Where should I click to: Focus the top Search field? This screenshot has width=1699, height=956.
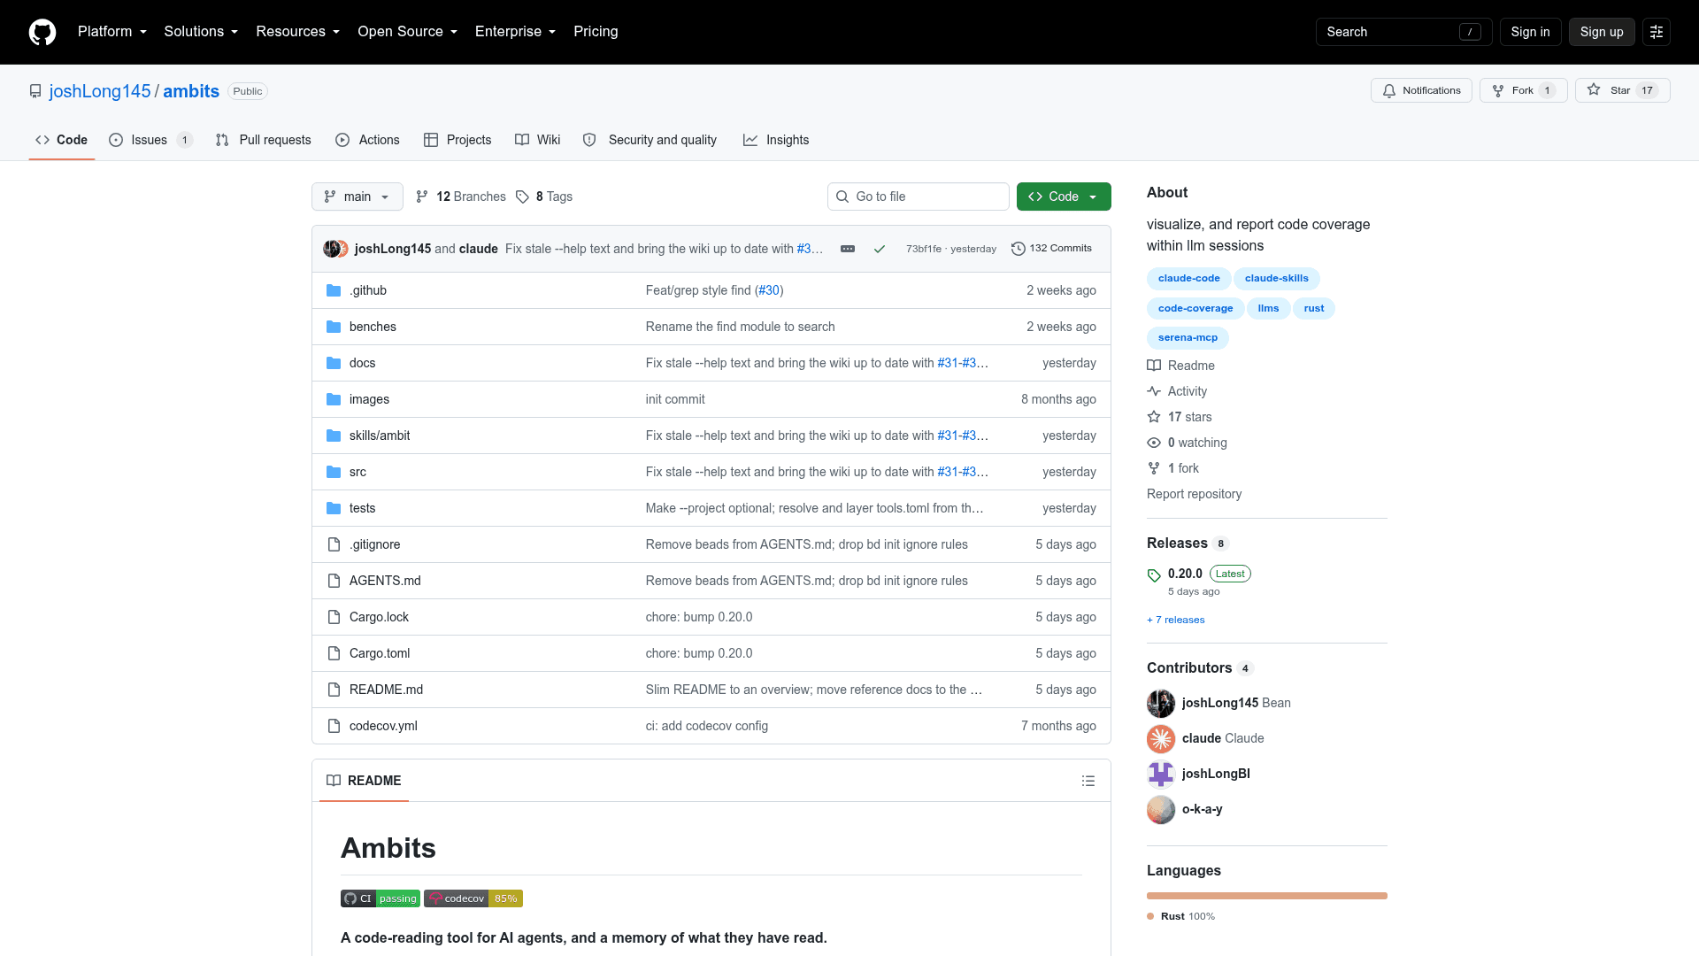[x=1403, y=32]
